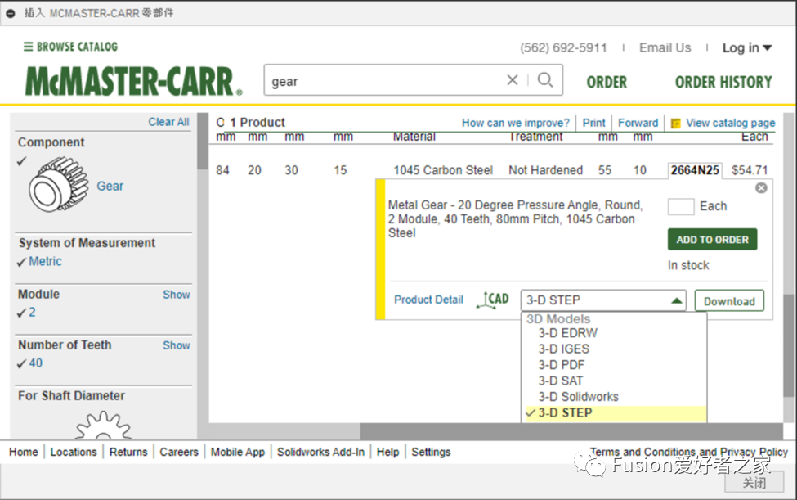Click the catalog page icon

point(675,123)
